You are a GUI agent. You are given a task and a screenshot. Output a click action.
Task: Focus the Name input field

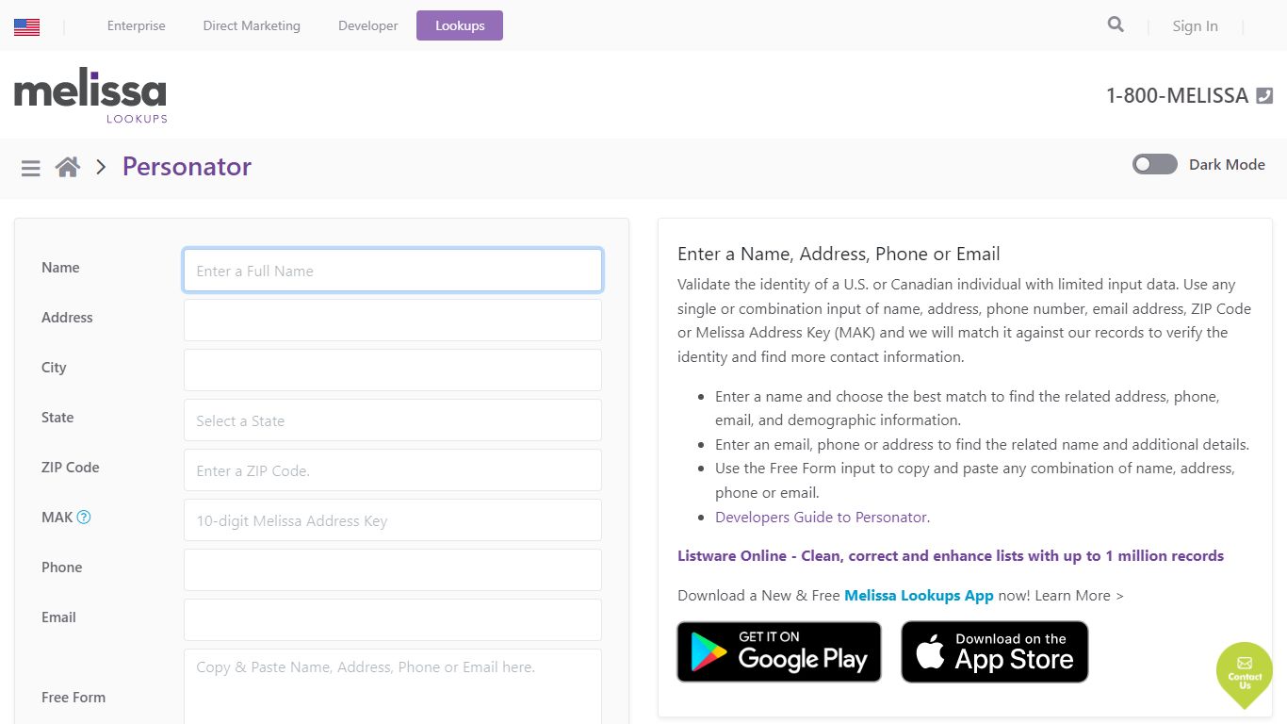pyautogui.click(x=393, y=271)
